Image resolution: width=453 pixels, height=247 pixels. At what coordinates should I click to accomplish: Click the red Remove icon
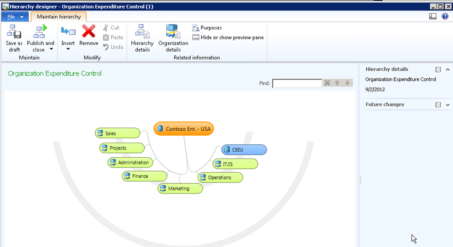tap(88, 32)
